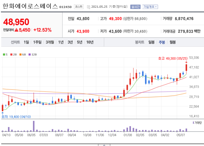
Task: Click the 하한가 30,450 text
Action: pos(135,31)
